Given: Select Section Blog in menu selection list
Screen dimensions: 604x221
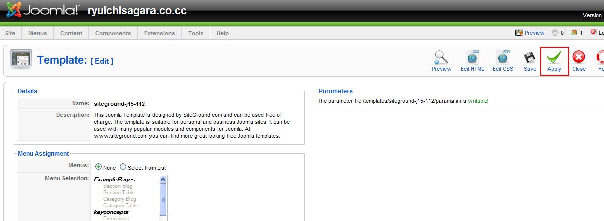Looking at the screenshot, I should [118, 186].
